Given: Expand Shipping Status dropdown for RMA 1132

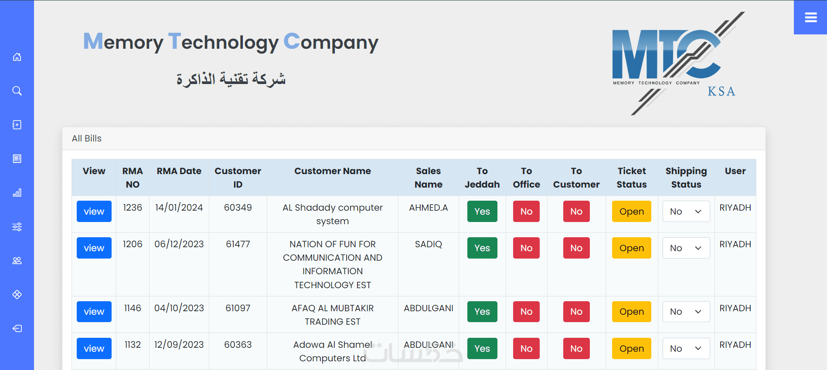Looking at the screenshot, I should (686, 349).
